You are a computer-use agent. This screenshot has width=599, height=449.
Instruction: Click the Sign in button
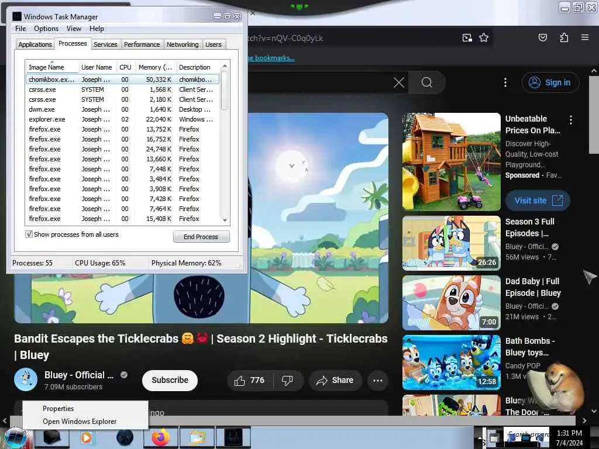coord(550,82)
